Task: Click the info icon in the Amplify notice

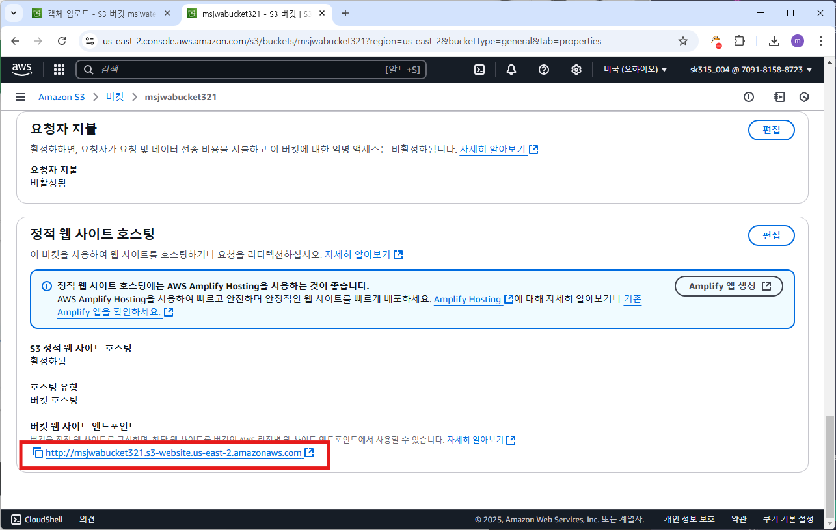Action: (x=47, y=286)
